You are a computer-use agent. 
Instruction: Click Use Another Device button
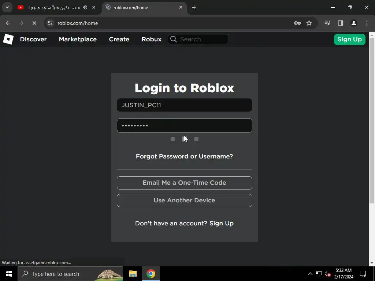tap(185, 200)
